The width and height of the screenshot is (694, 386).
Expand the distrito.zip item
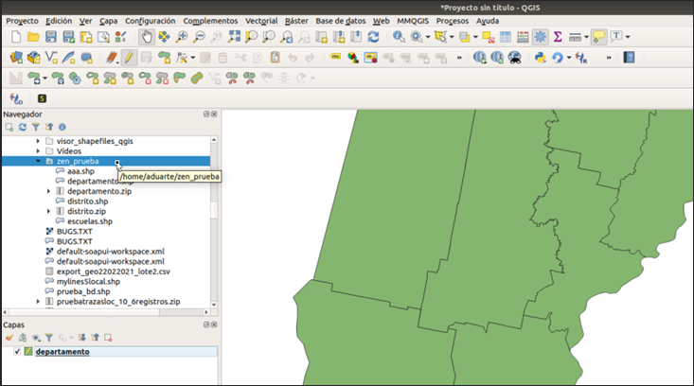pyautogui.click(x=49, y=211)
